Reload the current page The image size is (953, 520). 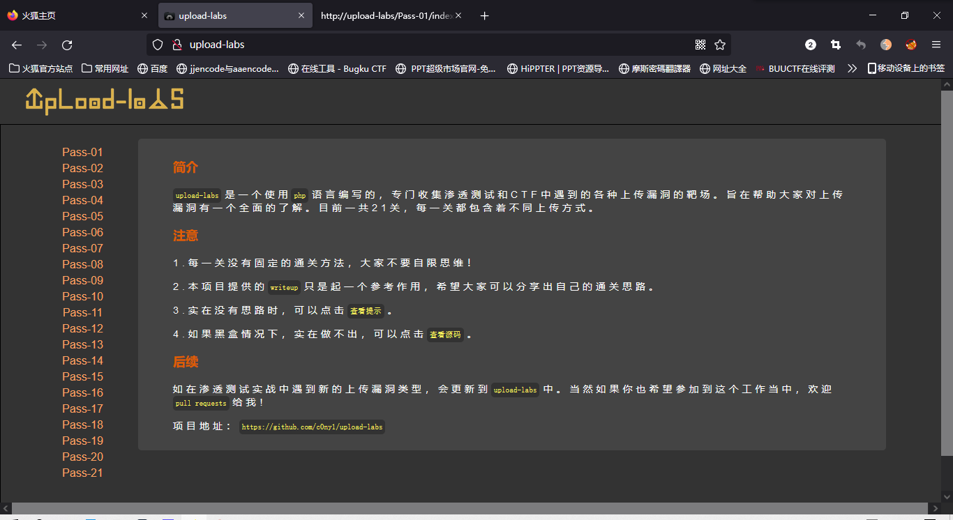click(67, 45)
